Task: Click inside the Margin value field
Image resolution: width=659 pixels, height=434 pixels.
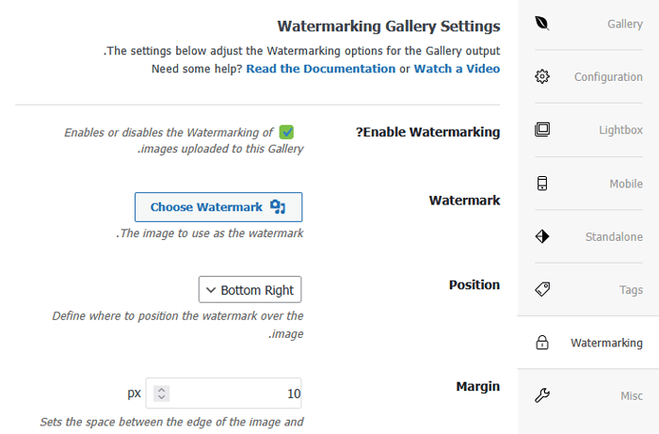Action: coord(235,394)
